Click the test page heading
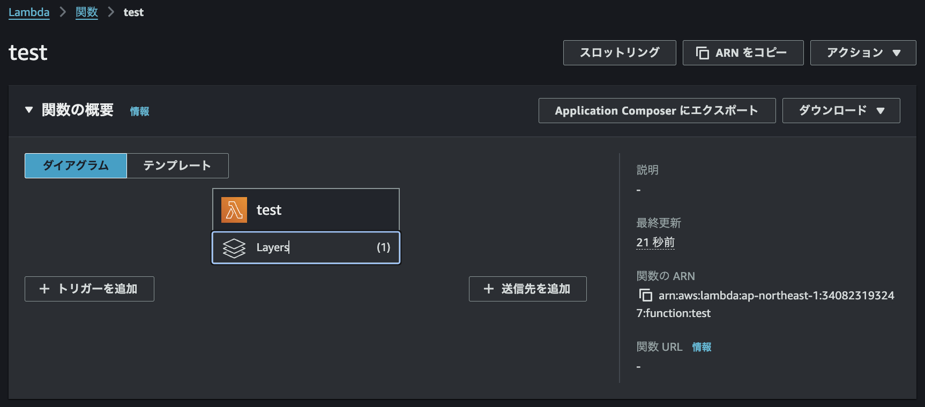Viewport: 925px width, 407px height. [x=28, y=53]
